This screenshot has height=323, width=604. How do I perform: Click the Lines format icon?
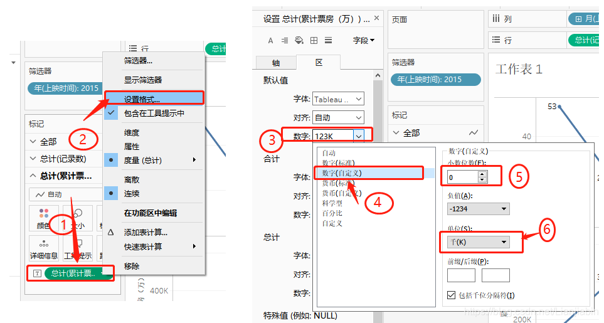(328, 40)
